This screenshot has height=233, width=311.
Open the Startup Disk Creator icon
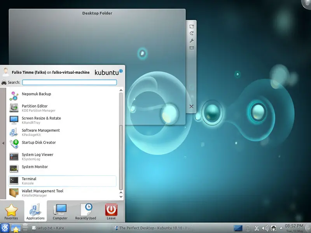coord(14,144)
